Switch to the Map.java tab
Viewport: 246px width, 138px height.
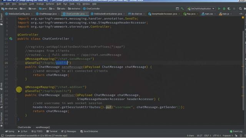[189, 14]
